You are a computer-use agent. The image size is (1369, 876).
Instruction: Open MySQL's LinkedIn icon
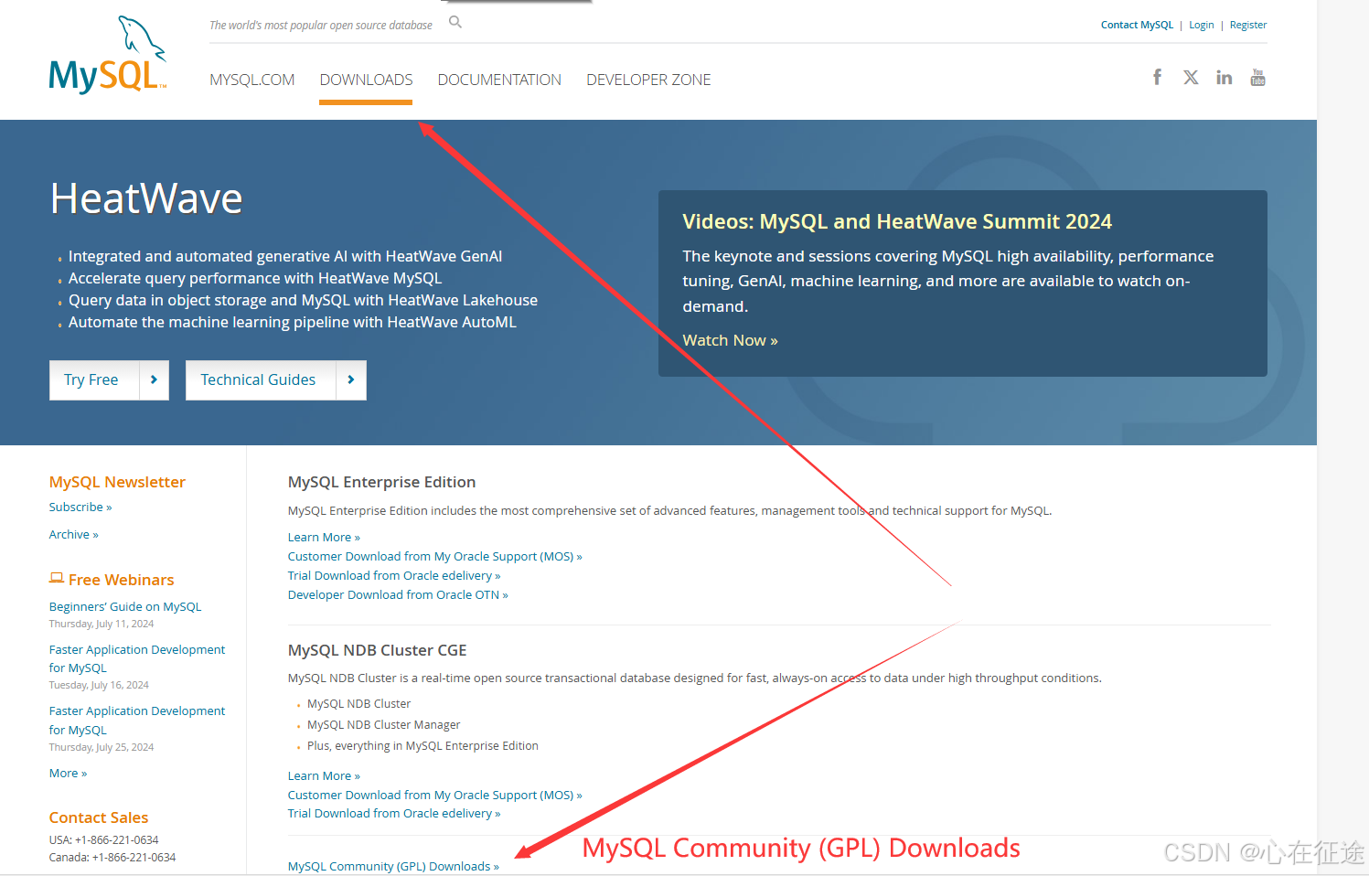(x=1224, y=77)
